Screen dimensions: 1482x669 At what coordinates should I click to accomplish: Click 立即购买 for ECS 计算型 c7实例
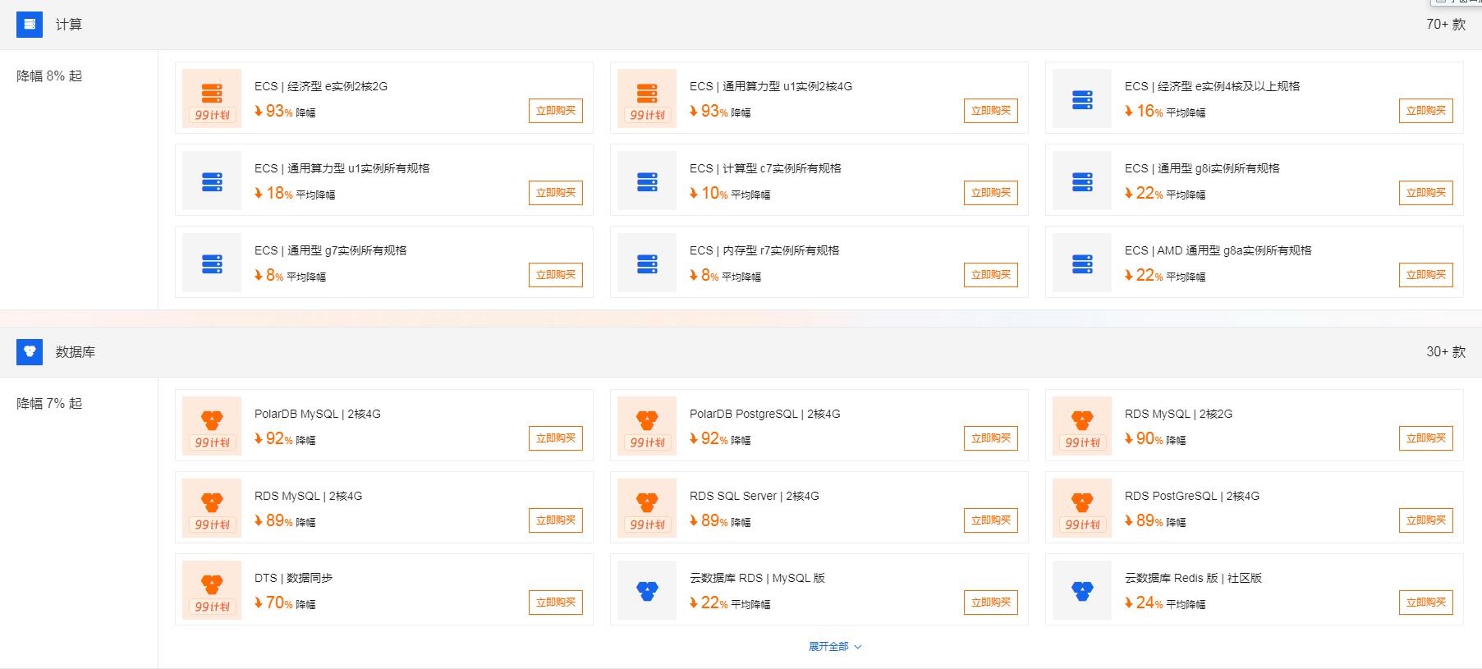click(991, 193)
